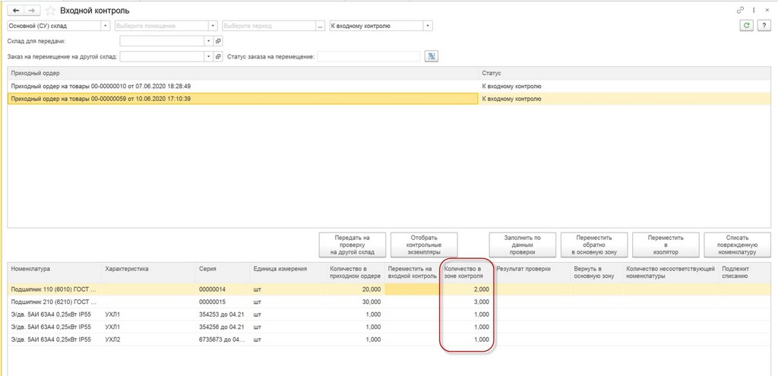
Task: Click series 00000014 cell
Action: coord(223,289)
